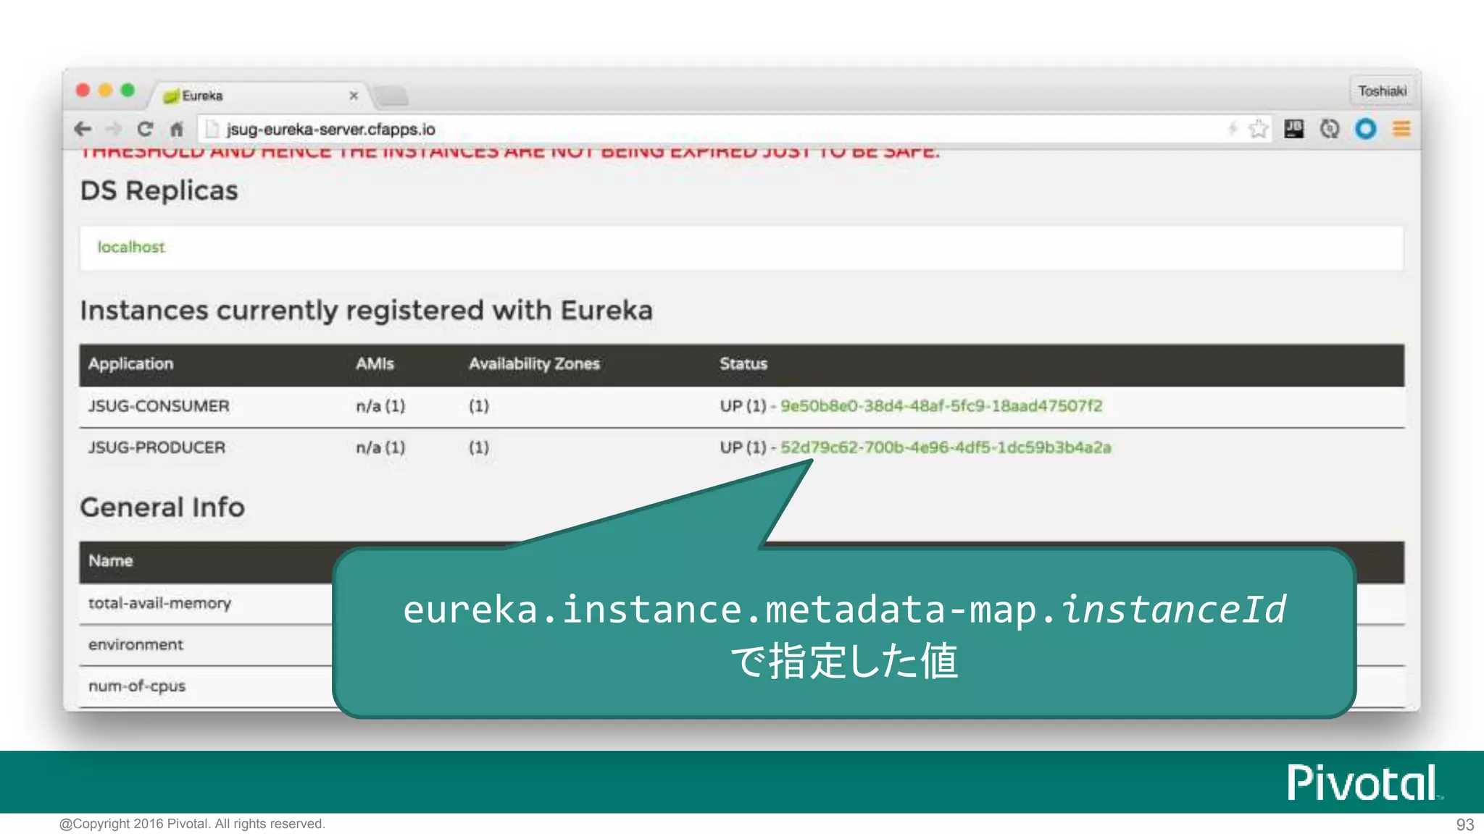Click the n/a (1) AMI value for JSUG-PRODUCER
Image resolution: width=1484 pixels, height=834 pixels.
point(380,447)
